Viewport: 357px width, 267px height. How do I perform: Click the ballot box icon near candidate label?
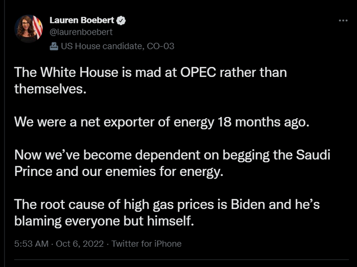(x=54, y=46)
